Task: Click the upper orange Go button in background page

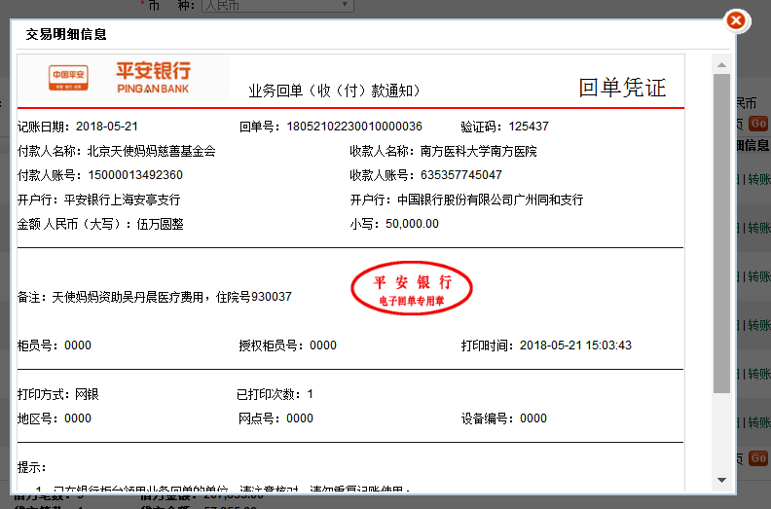Action: (x=757, y=124)
